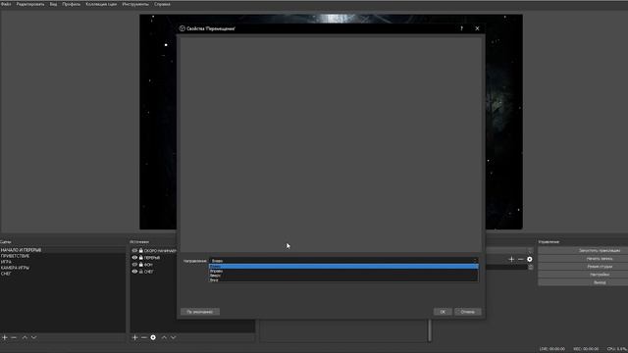The image size is (628, 353).
Task: Move the selected scene up
Action: click(x=25, y=337)
